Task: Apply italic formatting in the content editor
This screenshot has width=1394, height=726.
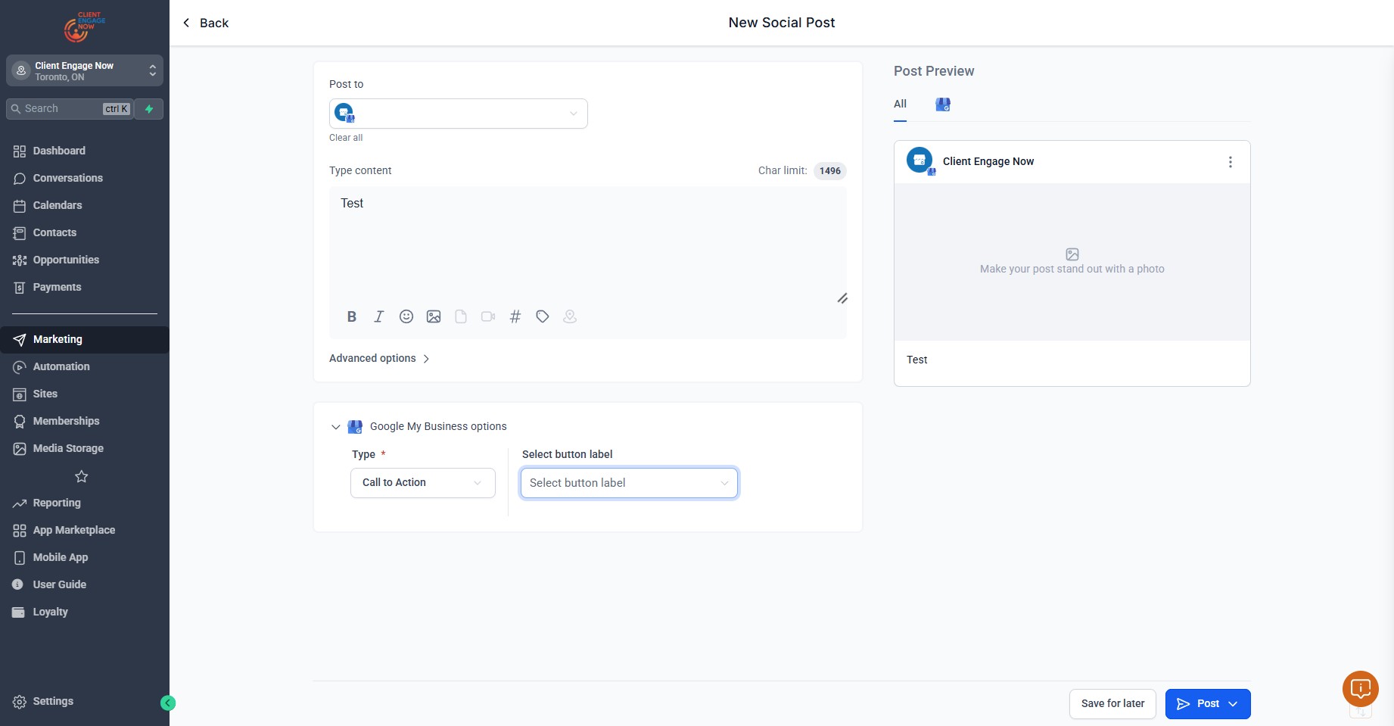Action: (379, 316)
